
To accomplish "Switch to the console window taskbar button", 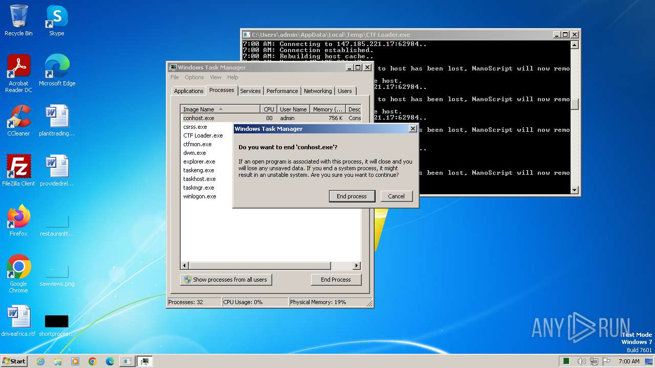I will (126, 361).
